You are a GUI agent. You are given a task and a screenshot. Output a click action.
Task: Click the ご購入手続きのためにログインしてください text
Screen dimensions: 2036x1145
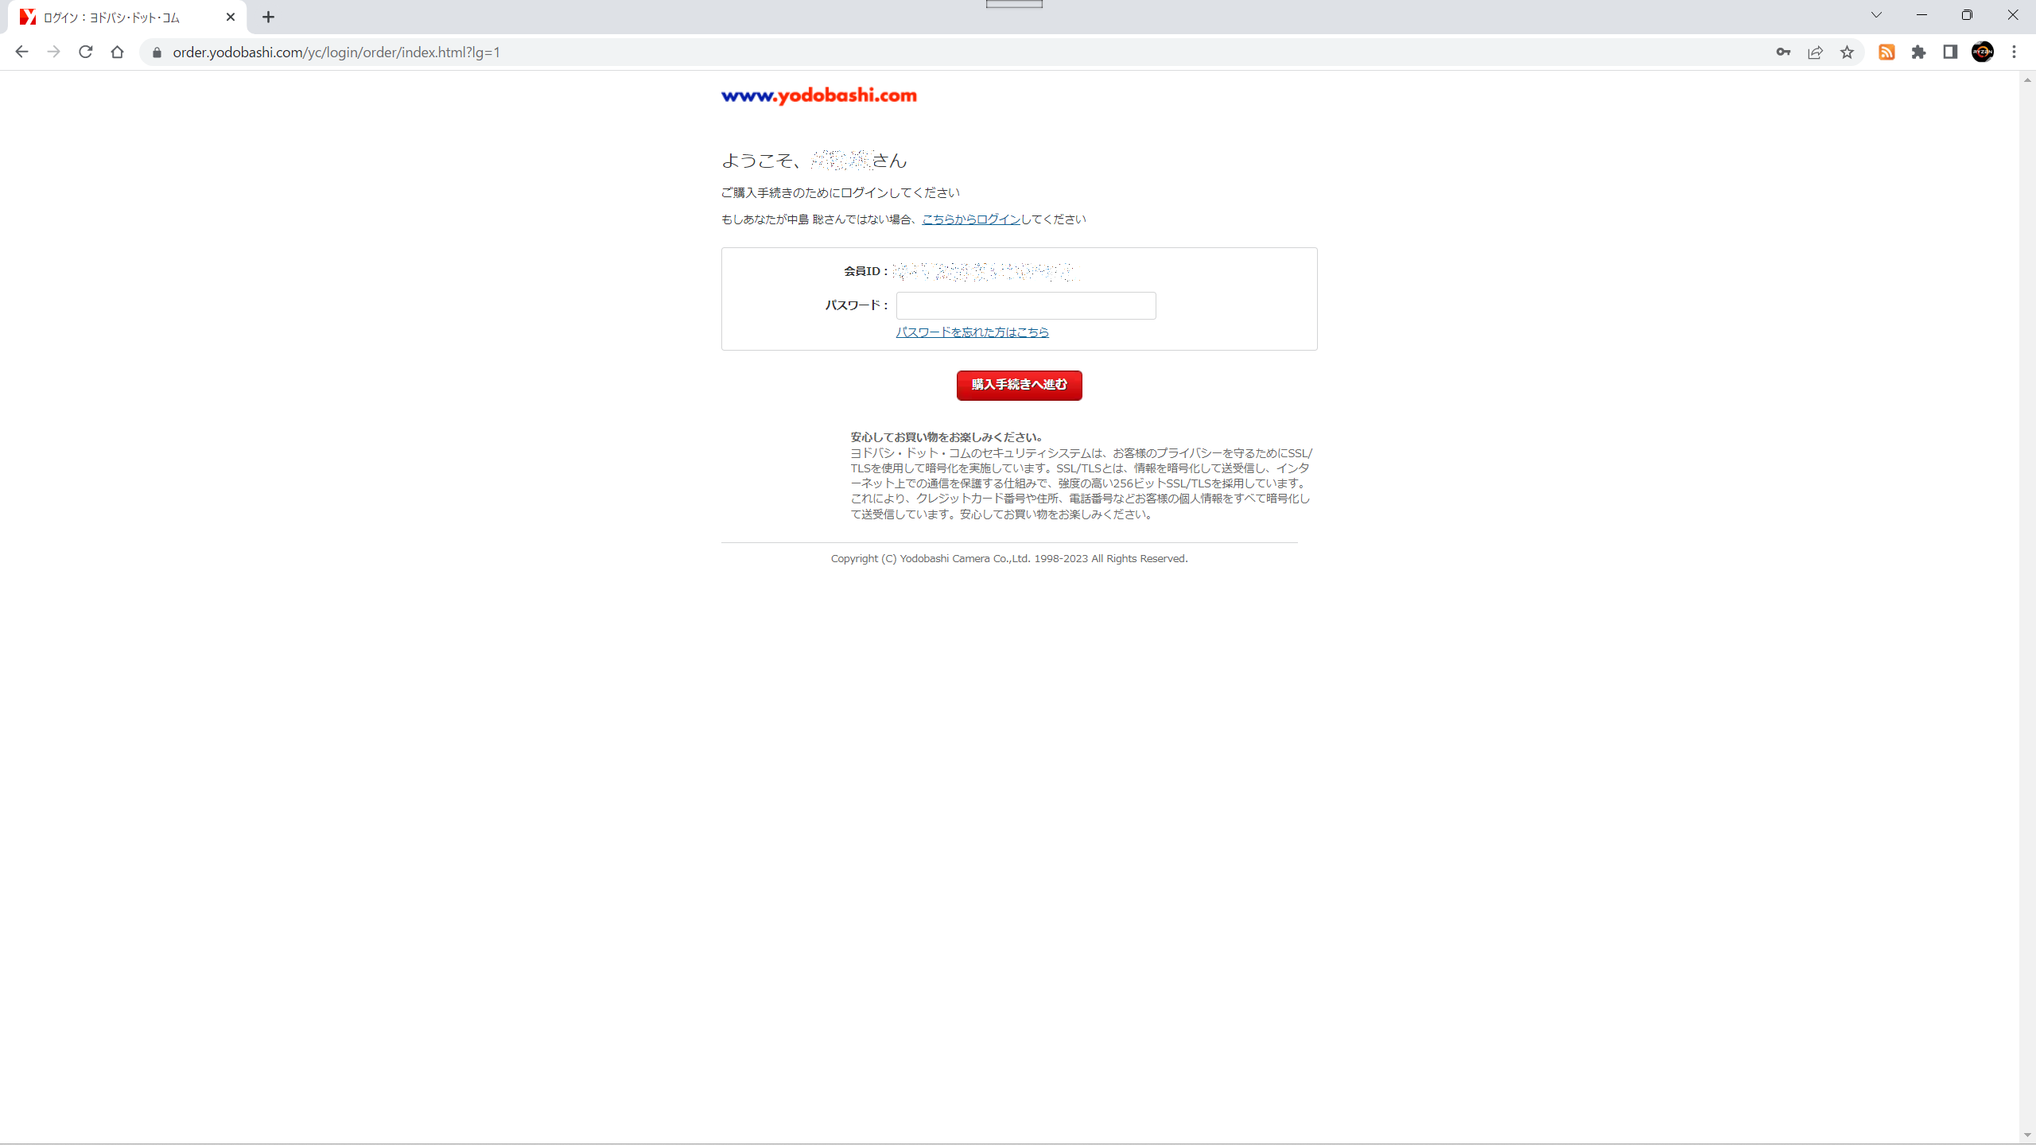click(841, 192)
